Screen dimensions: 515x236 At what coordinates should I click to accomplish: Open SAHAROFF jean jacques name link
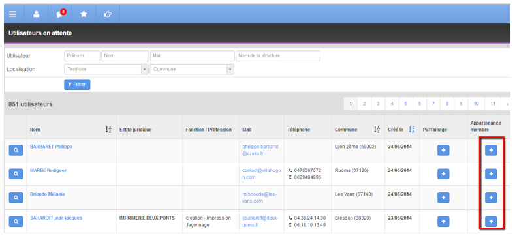coord(56,218)
